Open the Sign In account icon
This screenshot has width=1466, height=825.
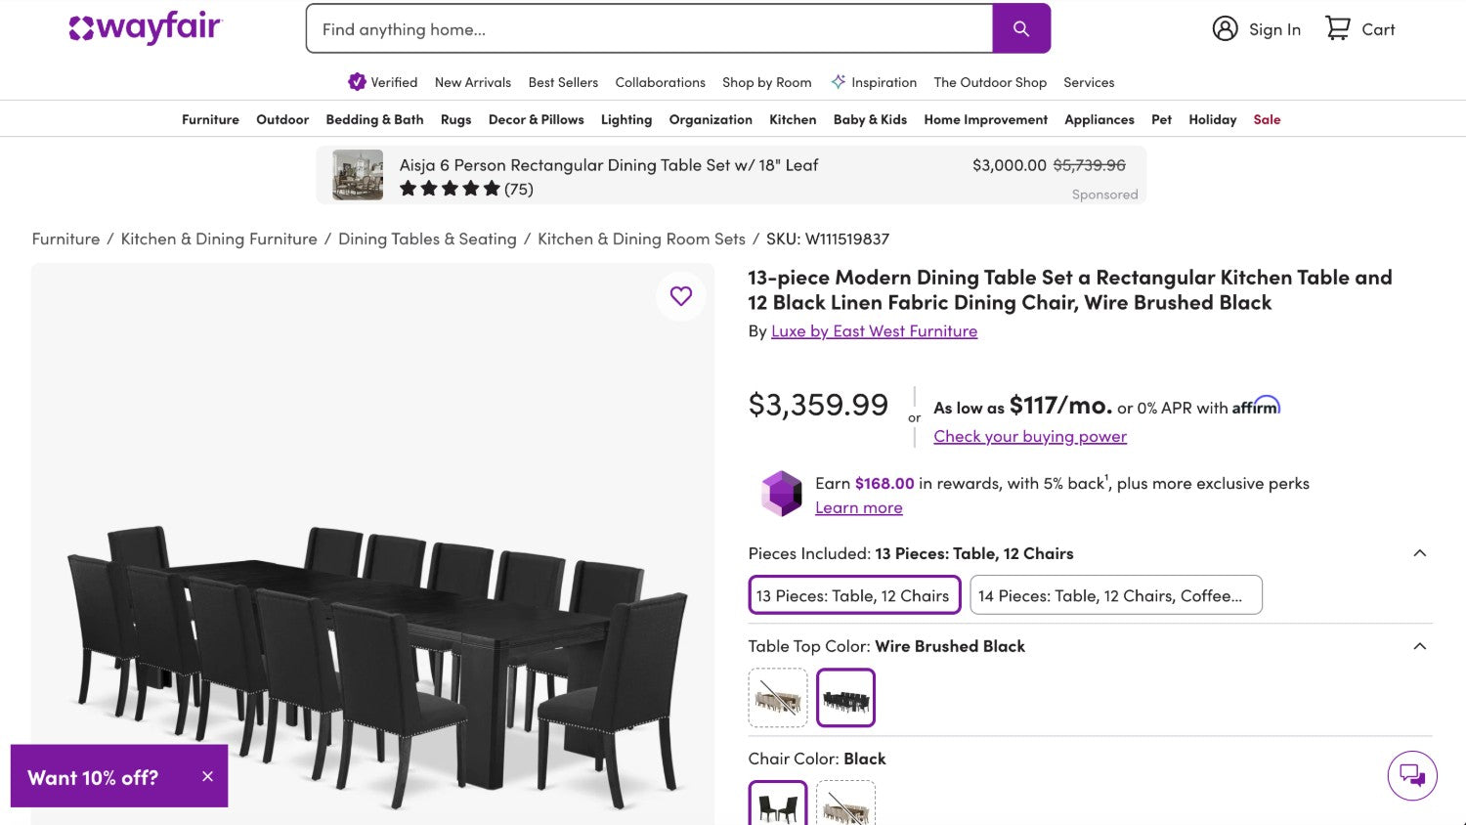point(1225,29)
